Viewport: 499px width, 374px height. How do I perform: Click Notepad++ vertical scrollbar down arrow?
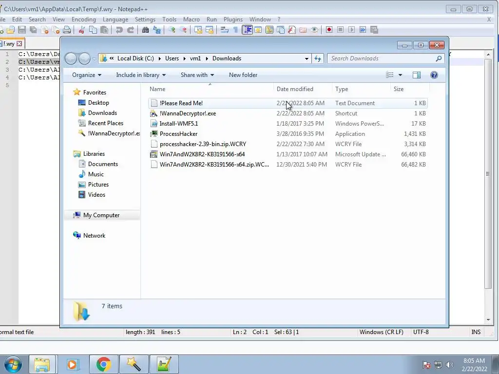pos(488,320)
